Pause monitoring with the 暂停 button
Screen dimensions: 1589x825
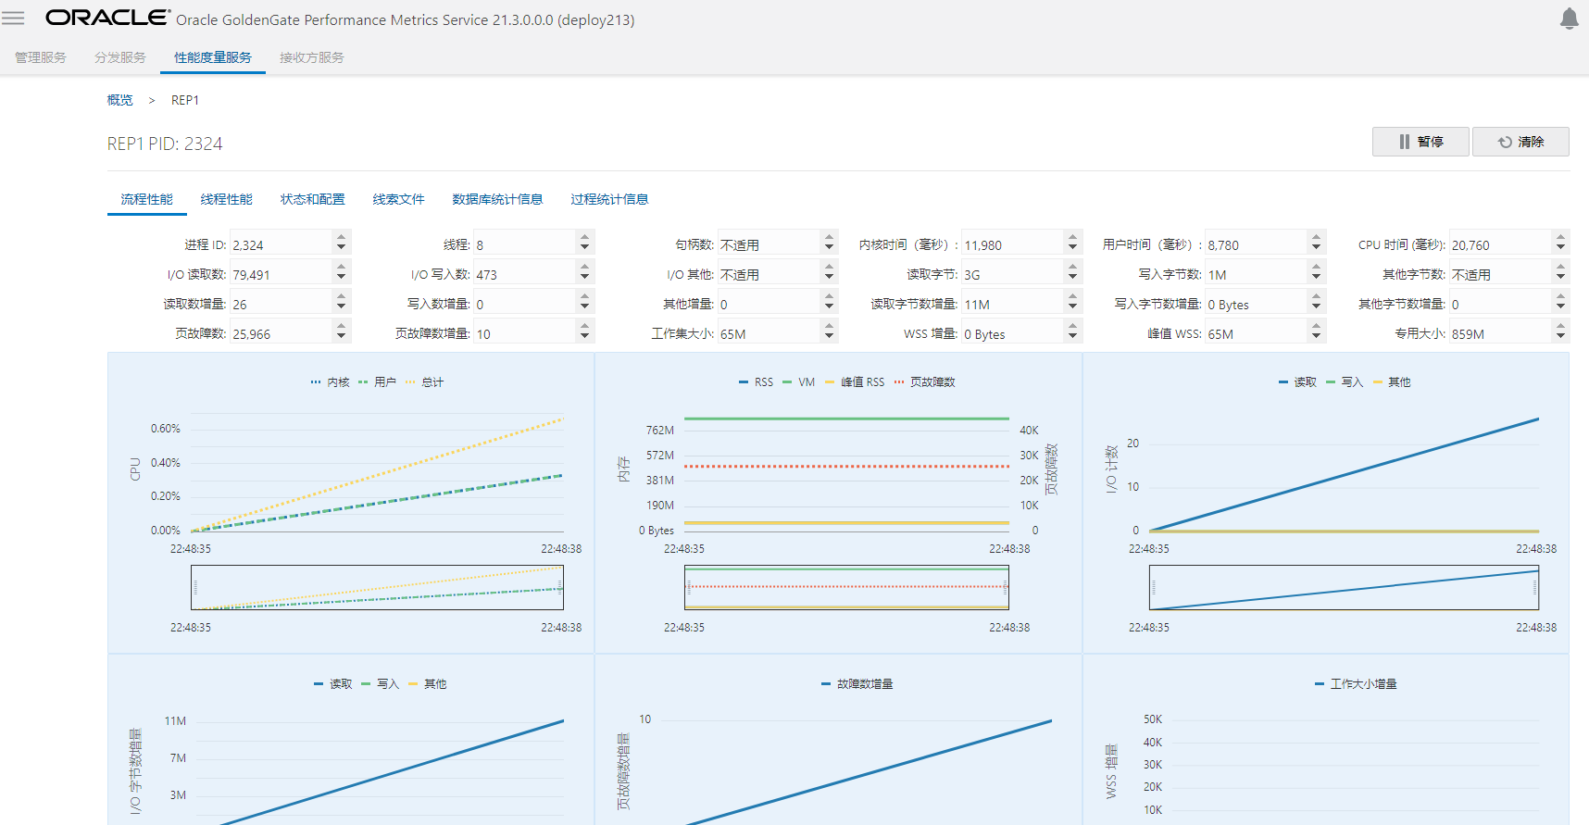pyautogui.click(x=1420, y=142)
